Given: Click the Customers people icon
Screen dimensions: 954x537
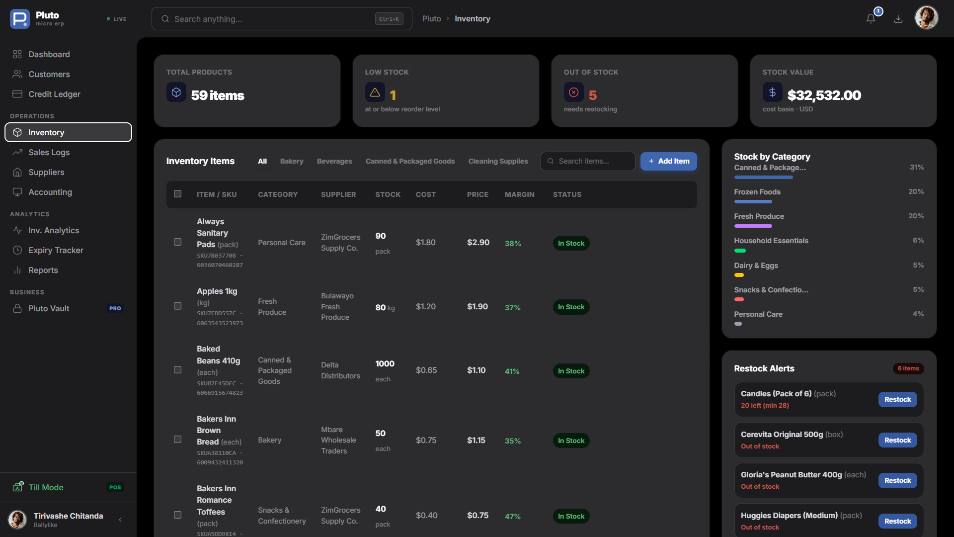Looking at the screenshot, I should [17, 74].
